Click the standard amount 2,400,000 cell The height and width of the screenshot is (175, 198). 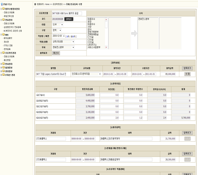[85, 118]
